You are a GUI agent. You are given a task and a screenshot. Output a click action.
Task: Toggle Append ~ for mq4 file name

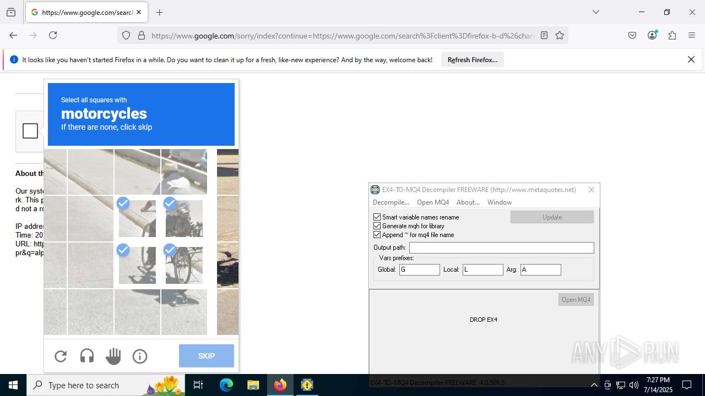[x=377, y=235]
